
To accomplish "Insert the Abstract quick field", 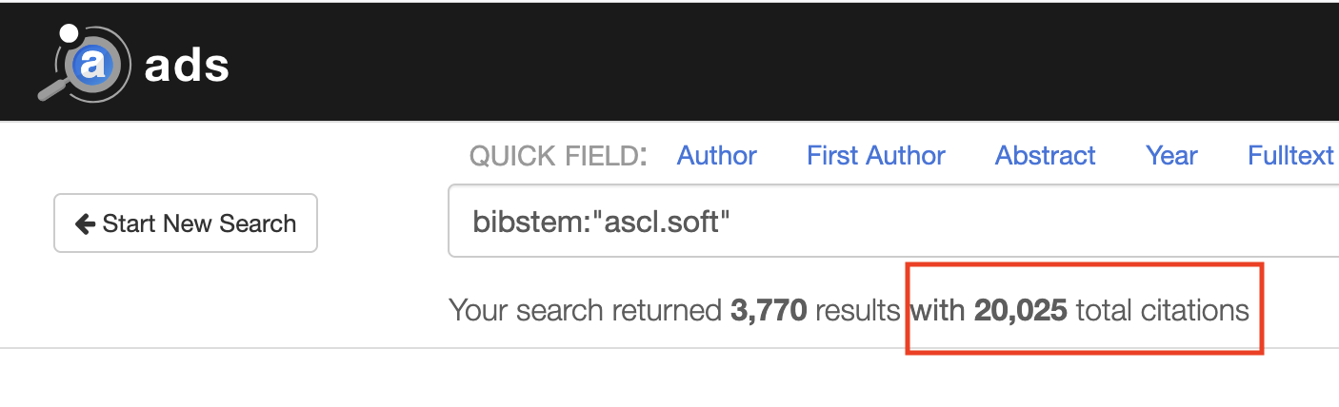I will coord(1046,156).
